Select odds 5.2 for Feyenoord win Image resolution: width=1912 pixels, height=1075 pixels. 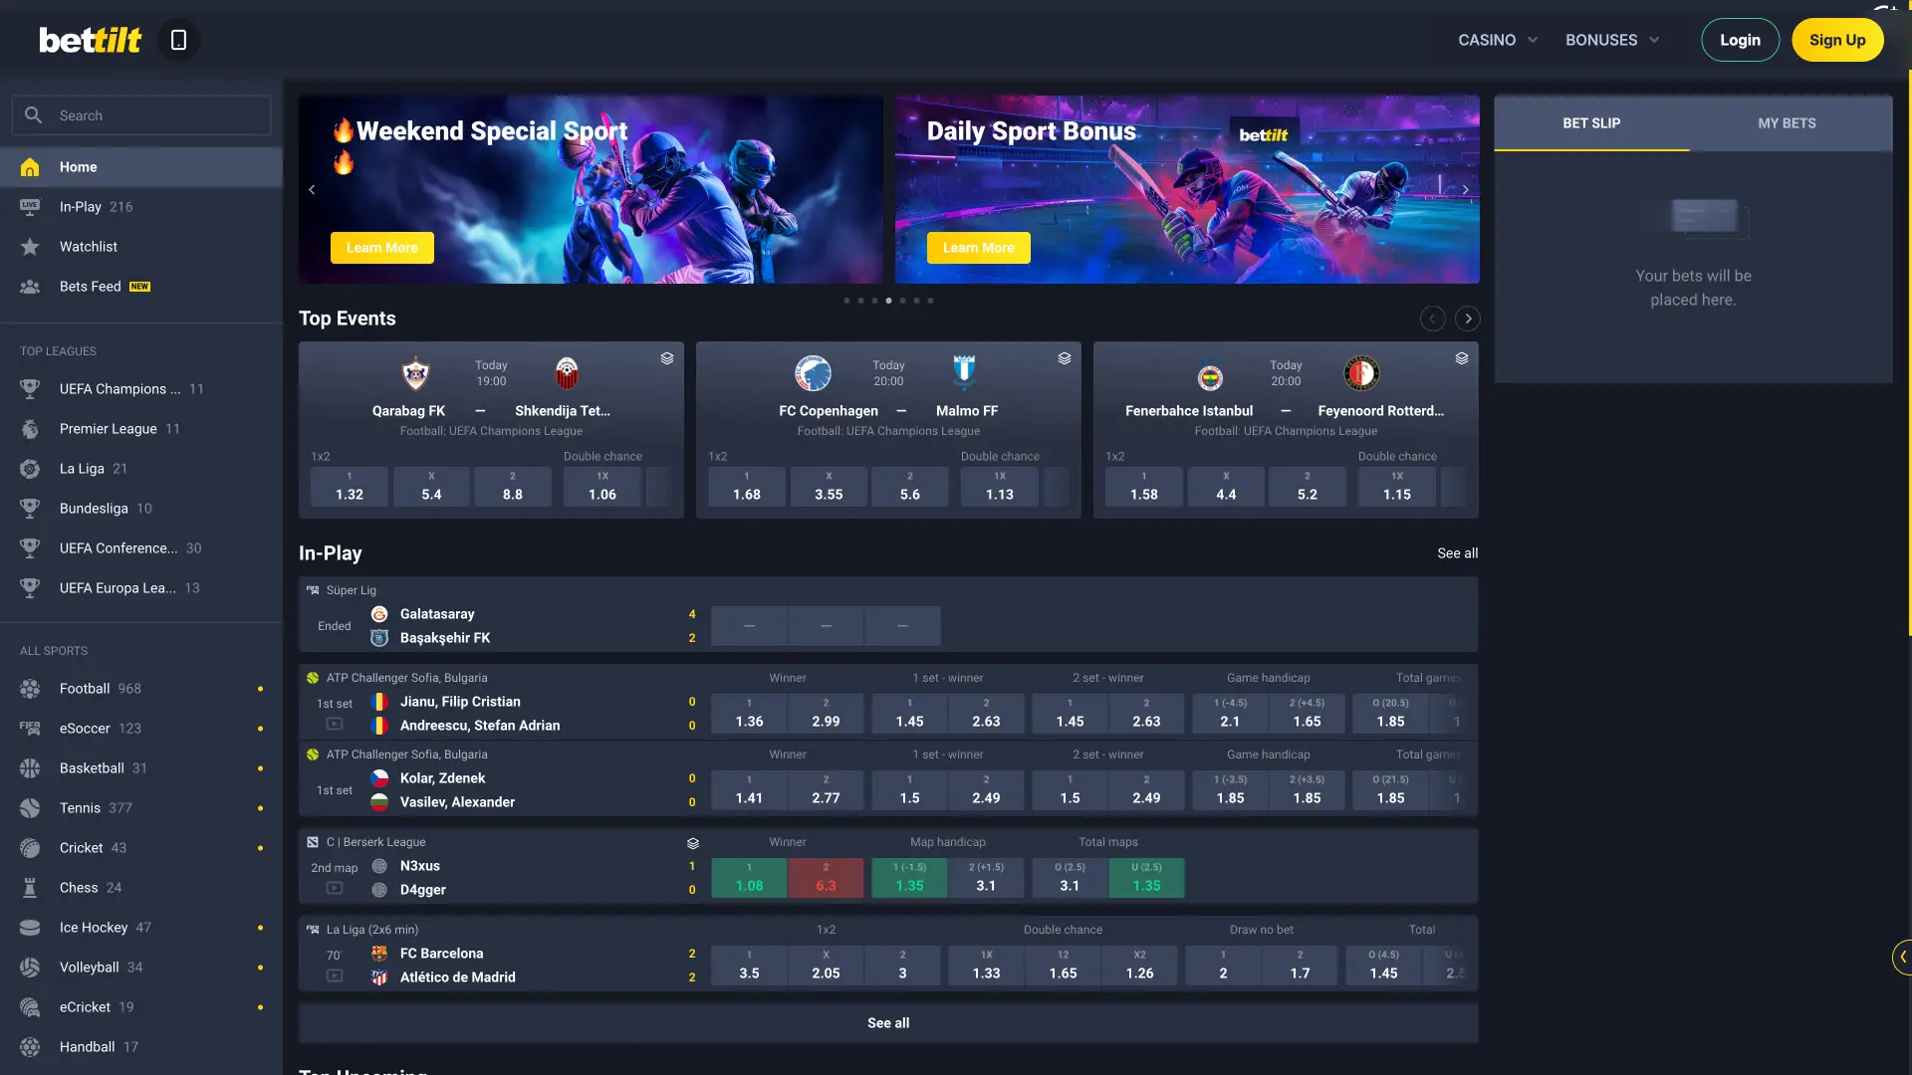[1308, 487]
